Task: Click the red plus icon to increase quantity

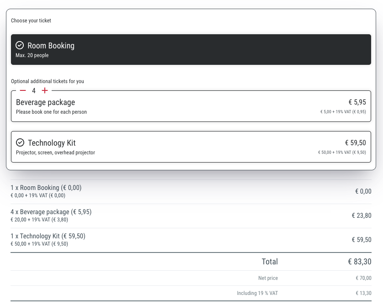Action: click(x=44, y=90)
